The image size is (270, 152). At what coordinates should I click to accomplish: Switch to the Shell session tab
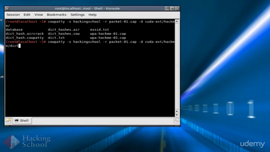tap(22, 121)
